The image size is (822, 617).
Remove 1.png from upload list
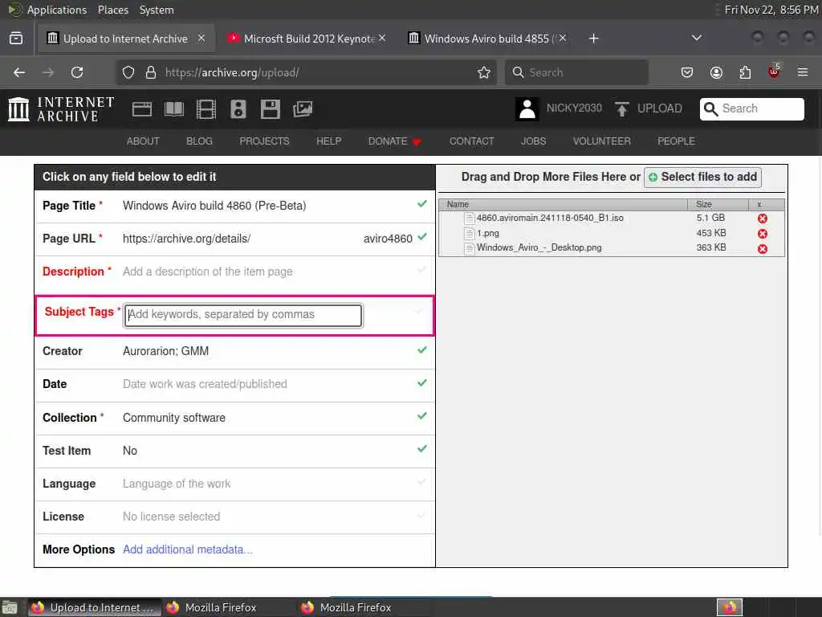(763, 234)
